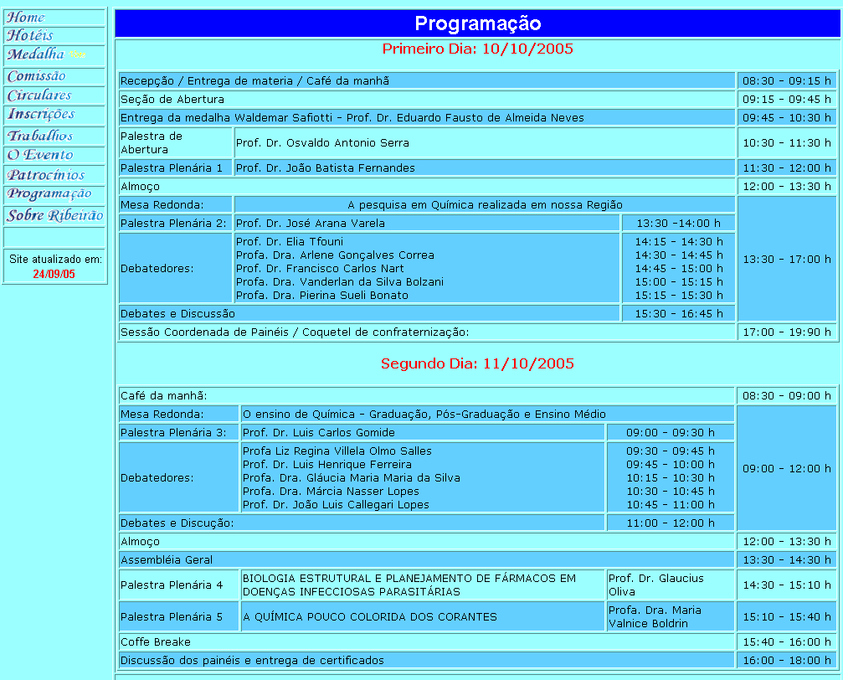Open the Home navigation link
The image size is (843, 680).
click(26, 18)
